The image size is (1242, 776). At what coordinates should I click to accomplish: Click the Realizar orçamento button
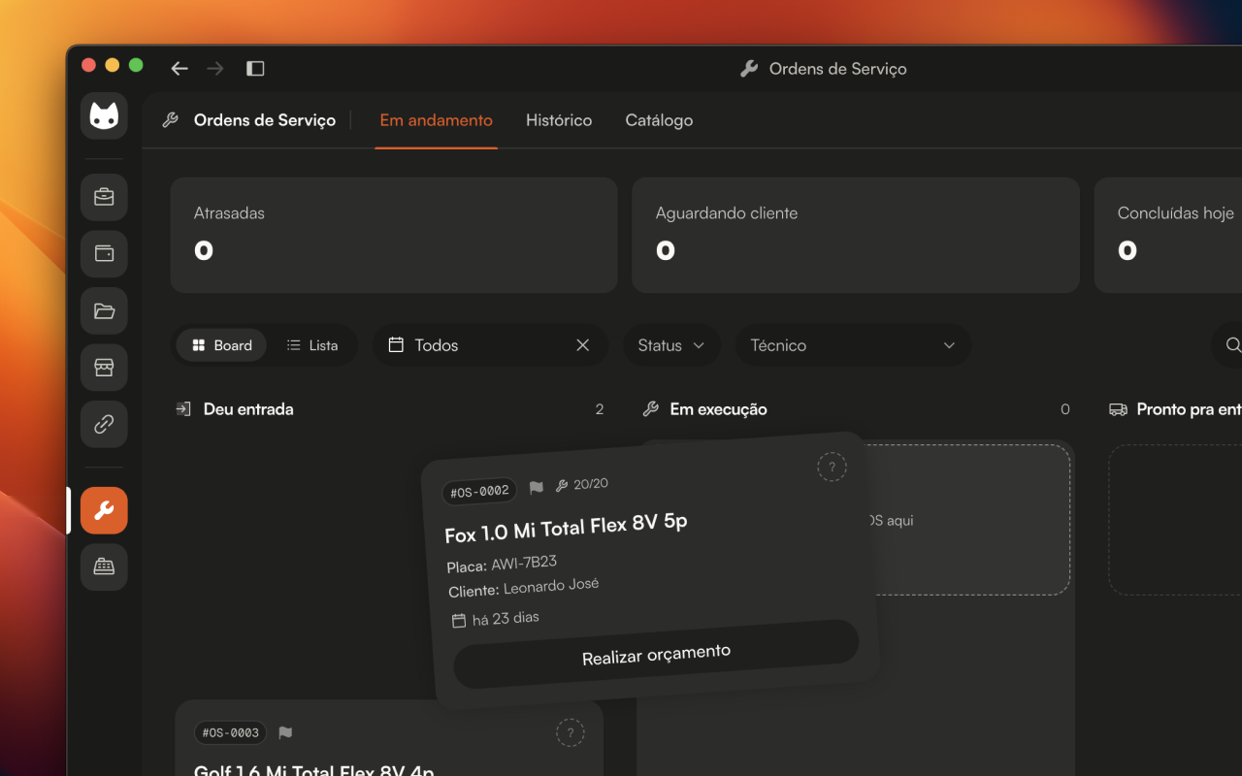click(x=656, y=654)
